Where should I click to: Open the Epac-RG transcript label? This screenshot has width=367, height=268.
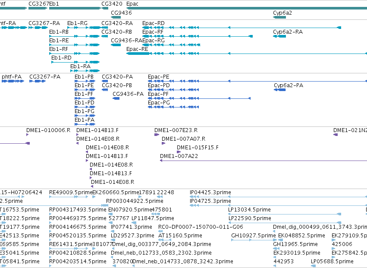pyautogui.click(x=154, y=41)
